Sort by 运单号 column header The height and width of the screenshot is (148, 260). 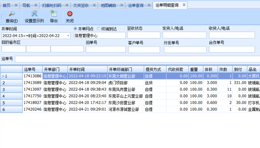(x=32, y=69)
